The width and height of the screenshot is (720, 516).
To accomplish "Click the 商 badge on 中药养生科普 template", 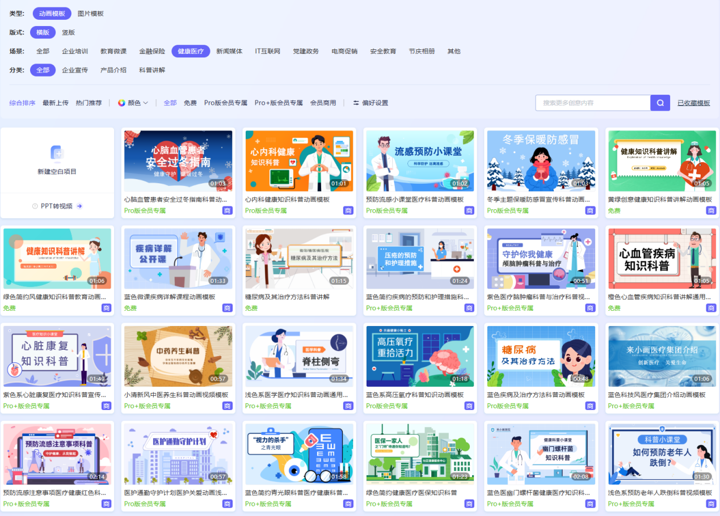I will [227, 405].
